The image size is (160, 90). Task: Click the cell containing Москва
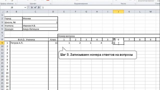(40, 18)
